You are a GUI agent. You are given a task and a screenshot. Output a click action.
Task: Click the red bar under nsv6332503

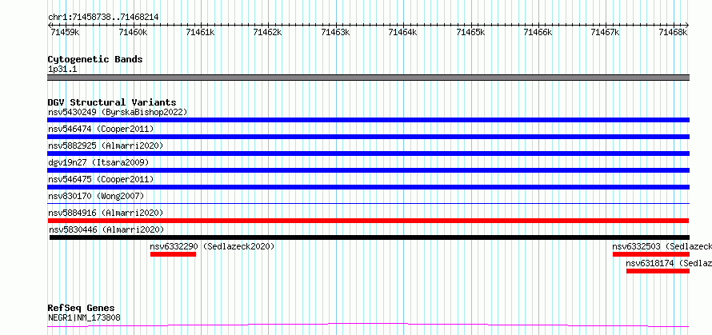pyautogui.click(x=651, y=254)
